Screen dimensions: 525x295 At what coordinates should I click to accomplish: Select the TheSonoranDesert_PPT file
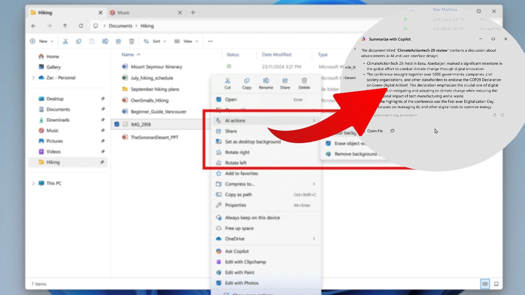[x=154, y=138]
